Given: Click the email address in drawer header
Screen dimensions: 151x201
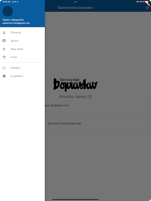Looking at the screenshot, I should [16, 23].
